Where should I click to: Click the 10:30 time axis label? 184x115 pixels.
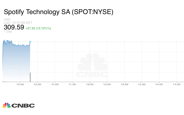click(38, 84)
